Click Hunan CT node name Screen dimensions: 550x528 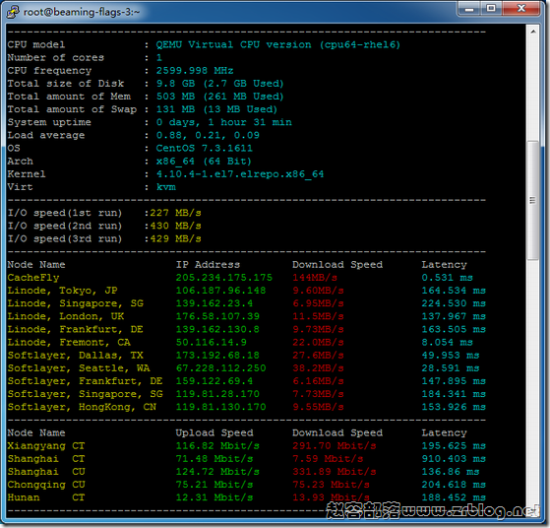click(46, 497)
